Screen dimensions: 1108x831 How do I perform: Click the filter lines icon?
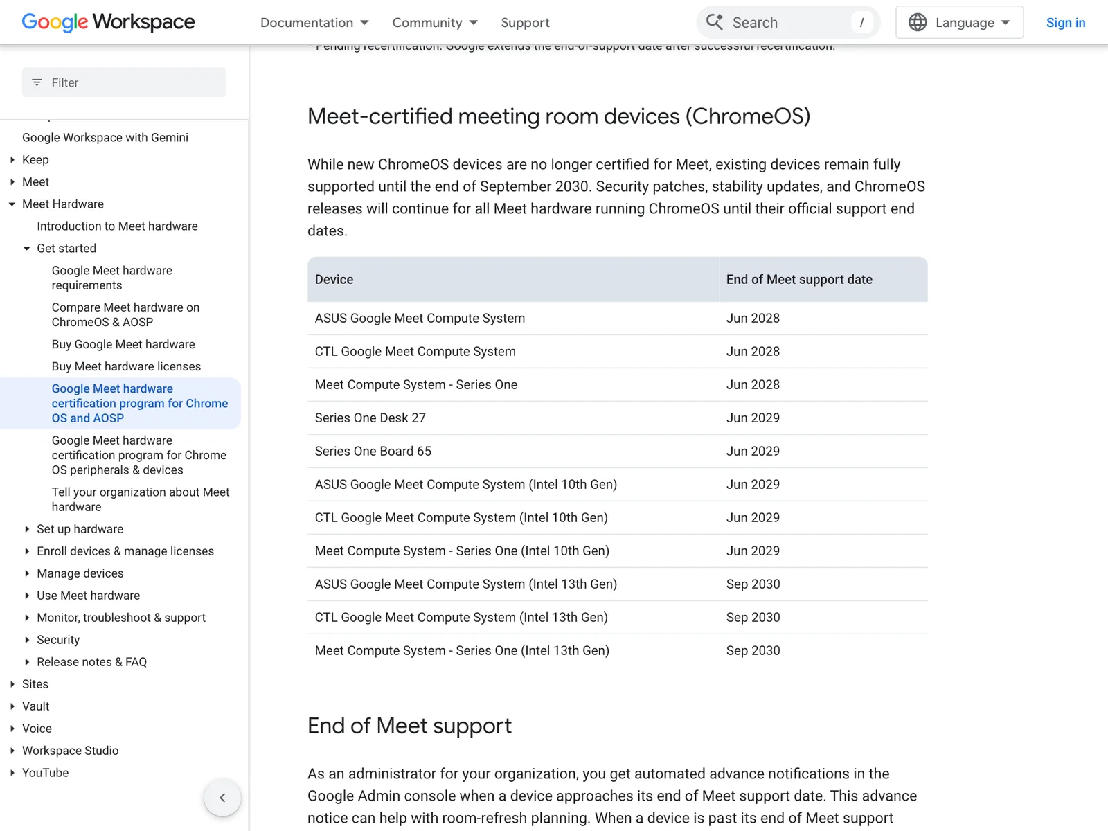[x=37, y=82]
